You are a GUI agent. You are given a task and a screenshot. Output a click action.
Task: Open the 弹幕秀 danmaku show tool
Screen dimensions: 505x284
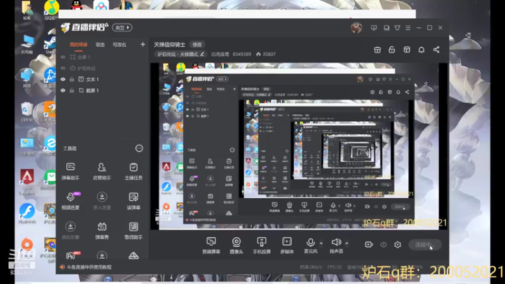[x=102, y=230]
